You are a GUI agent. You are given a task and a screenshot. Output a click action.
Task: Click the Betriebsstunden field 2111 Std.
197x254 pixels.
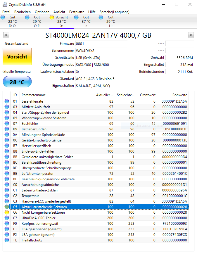[x=179, y=72]
